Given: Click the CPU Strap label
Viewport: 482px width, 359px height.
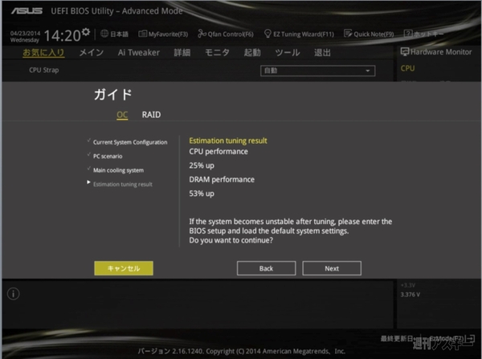Looking at the screenshot, I should (44, 70).
